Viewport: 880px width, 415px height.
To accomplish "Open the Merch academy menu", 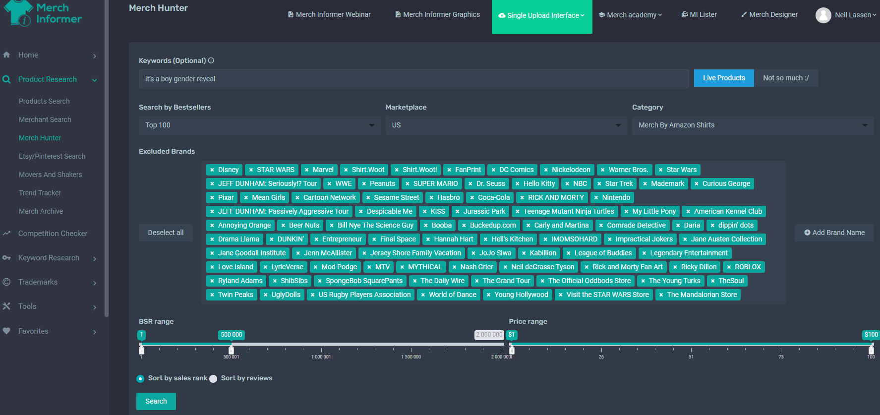I will tap(630, 15).
